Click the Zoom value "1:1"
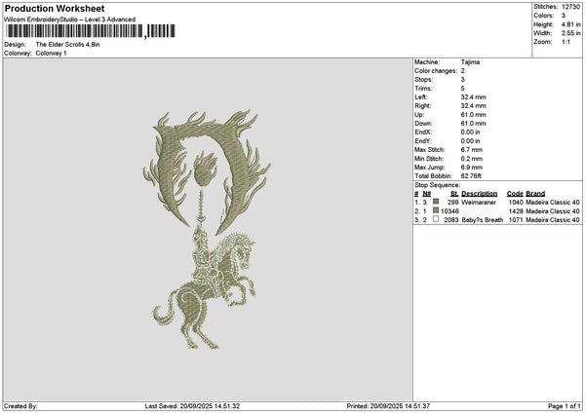Image resolution: width=585 pixels, height=413 pixels. pyautogui.click(x=565, y=42)
